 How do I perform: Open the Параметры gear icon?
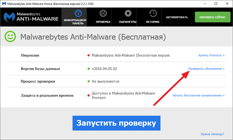coord(128,13)
